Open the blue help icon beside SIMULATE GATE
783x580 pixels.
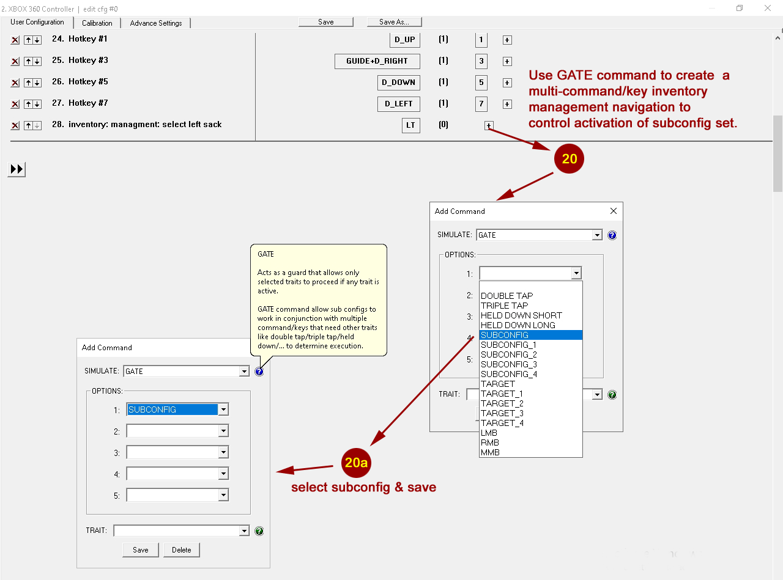coord(259,372)
